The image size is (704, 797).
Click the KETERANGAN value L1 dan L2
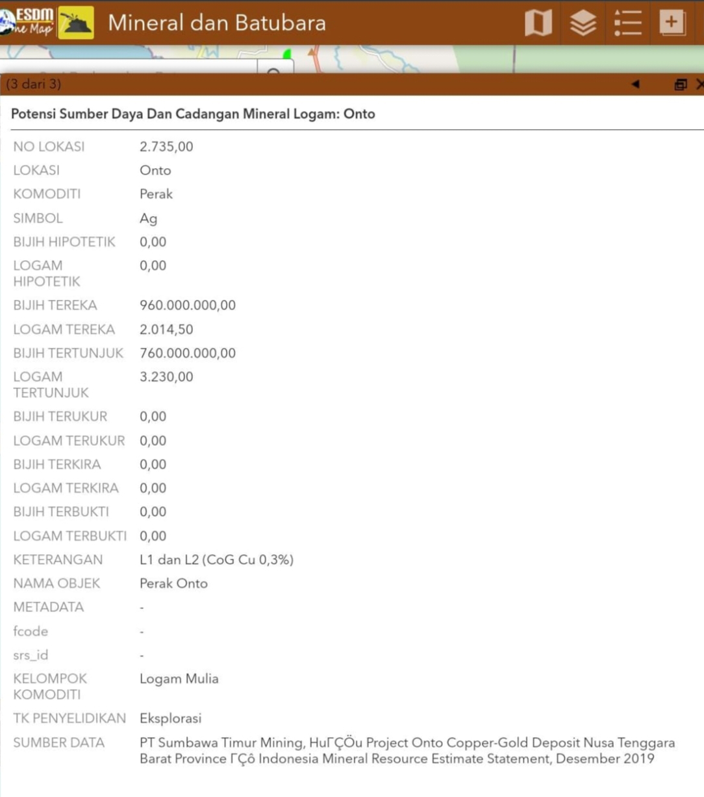216,559
